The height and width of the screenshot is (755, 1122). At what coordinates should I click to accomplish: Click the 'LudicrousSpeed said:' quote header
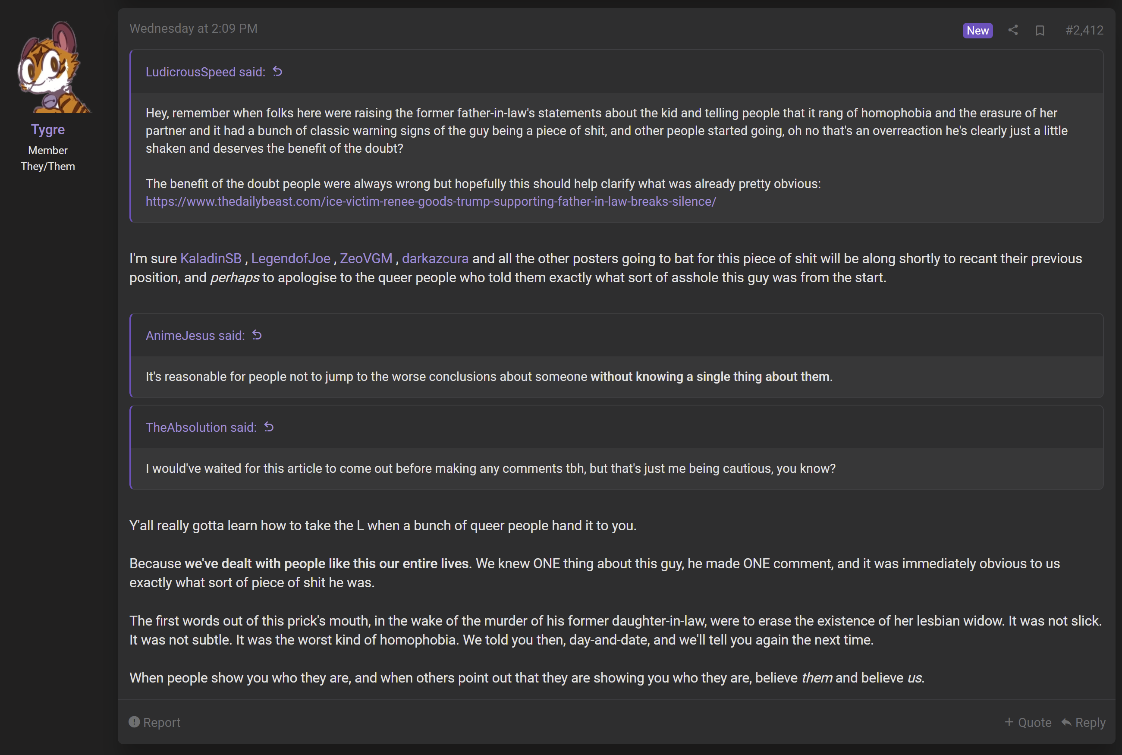coord(205,72)
